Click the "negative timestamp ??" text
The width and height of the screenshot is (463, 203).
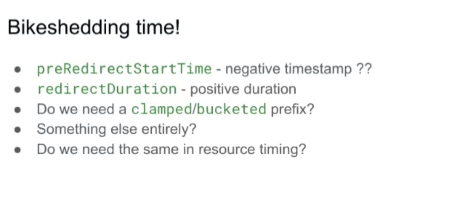[x=299, y=69]
